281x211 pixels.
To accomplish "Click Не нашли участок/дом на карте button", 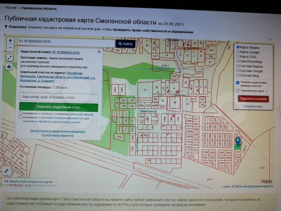I will click(28, 182).
